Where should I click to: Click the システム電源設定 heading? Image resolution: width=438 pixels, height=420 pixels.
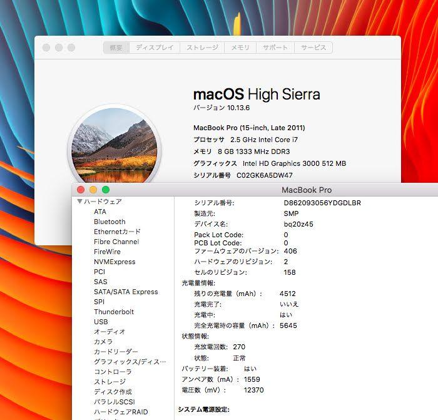[203, 409]
